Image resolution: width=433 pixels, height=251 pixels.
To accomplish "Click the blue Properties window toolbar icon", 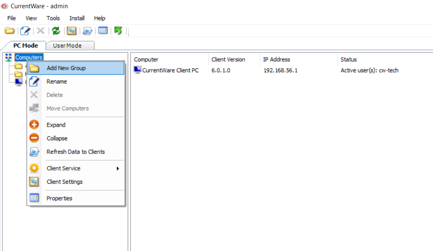I will tap(103, 30).
